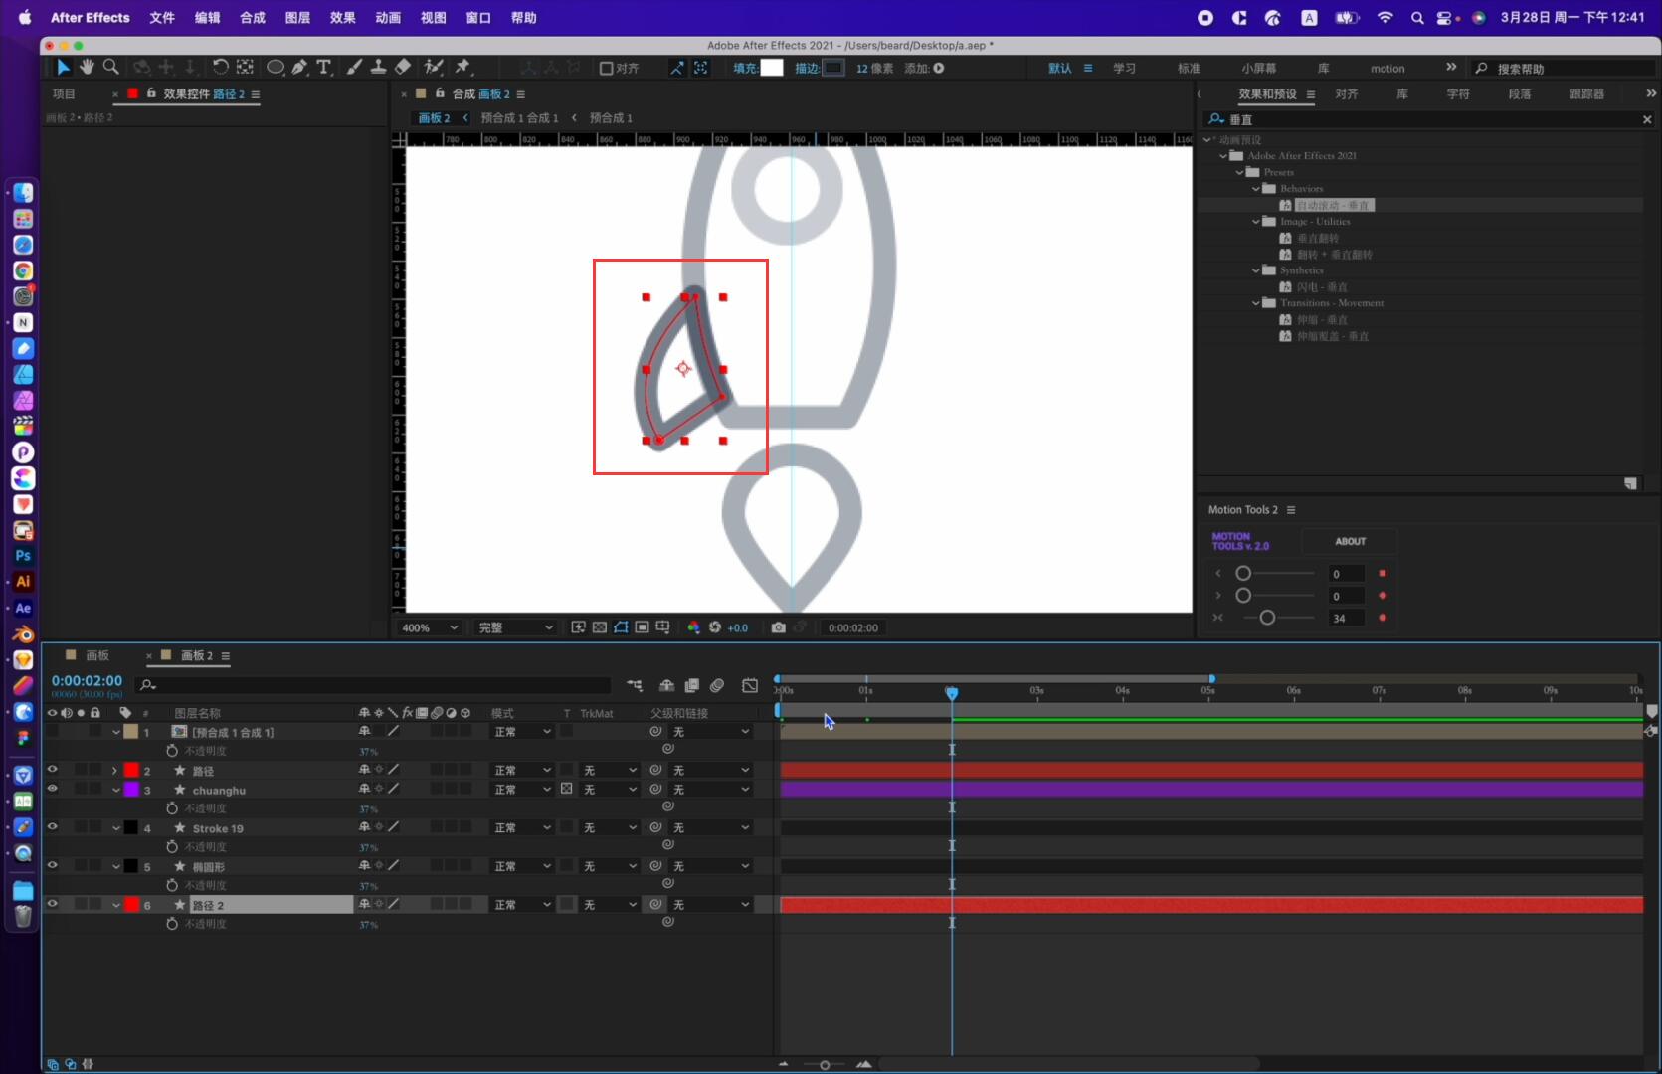The height and width of the screenshot is (1074, 1662).
Task: Click the red label color of layer 6
Action: [x=133, y=904]
